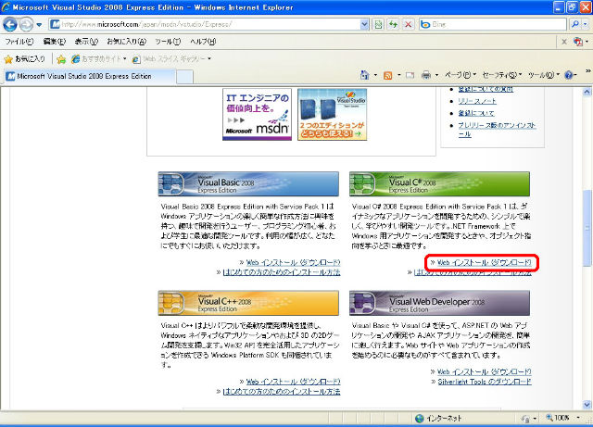593x427 pixels.
Task: Open the ページ(P) command bar menu
Action: coord(461,75)
